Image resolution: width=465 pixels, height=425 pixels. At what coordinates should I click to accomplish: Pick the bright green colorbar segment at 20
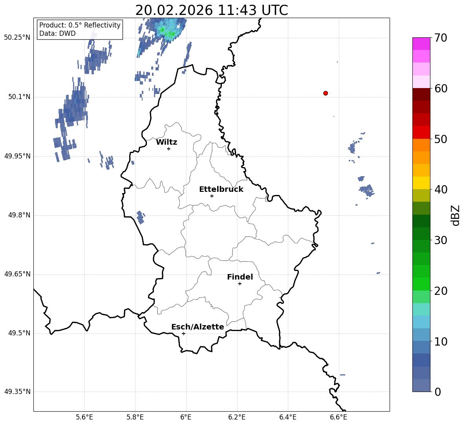tap(421, 284)
